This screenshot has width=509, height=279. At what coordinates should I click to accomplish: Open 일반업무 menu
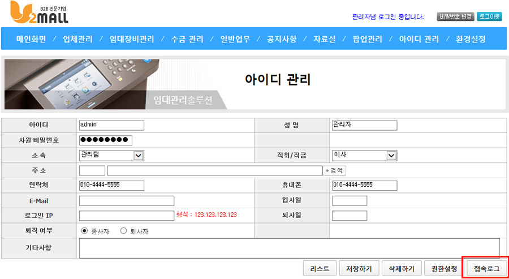point(235,39)
